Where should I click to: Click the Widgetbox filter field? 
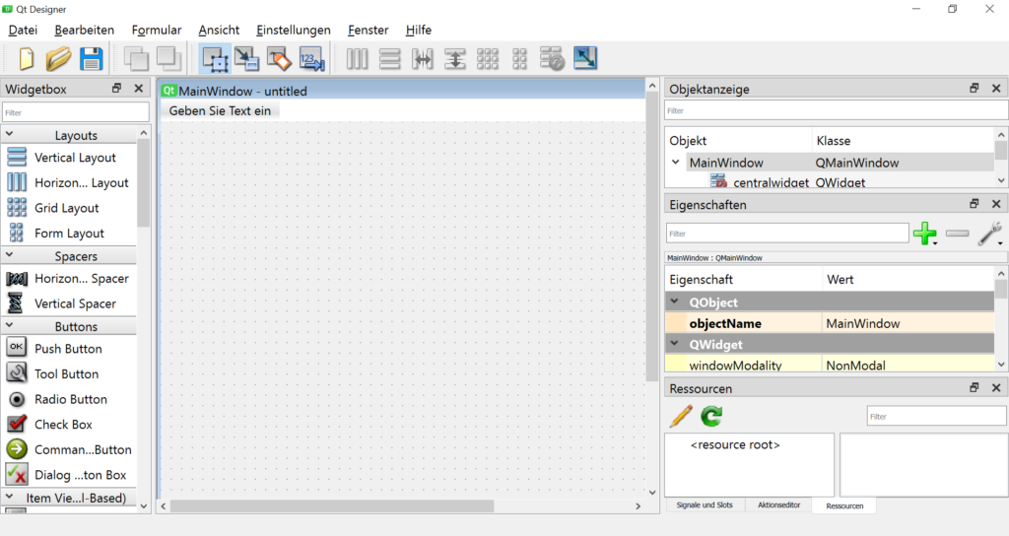point(75,112)
